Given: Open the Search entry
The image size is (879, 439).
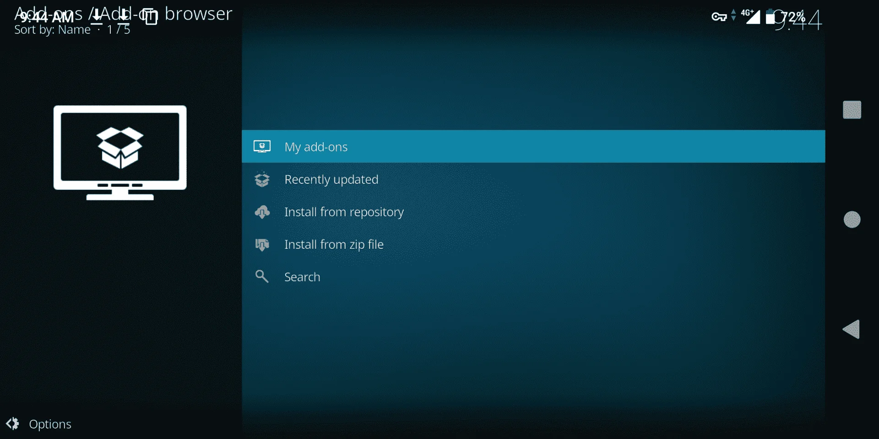Looking at the screenshot, I should pyautogui.click(x=533, y=277).
